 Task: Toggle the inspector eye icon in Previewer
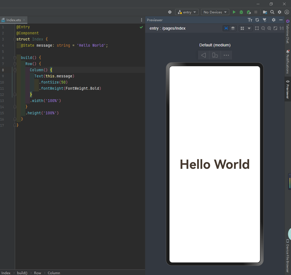pos(226,28)
